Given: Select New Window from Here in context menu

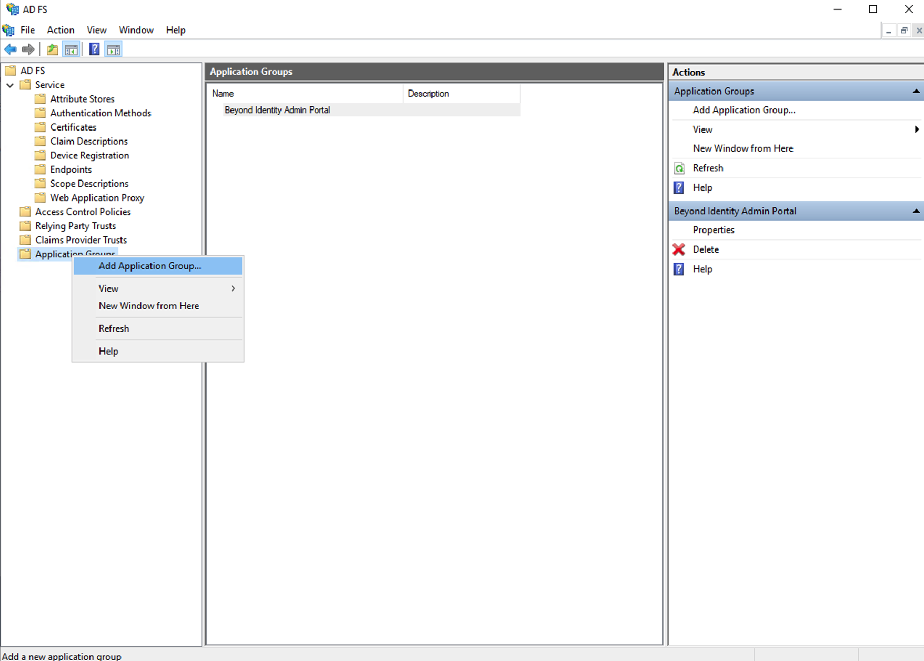Looking at the screenshot, I should tap(149, 306).
